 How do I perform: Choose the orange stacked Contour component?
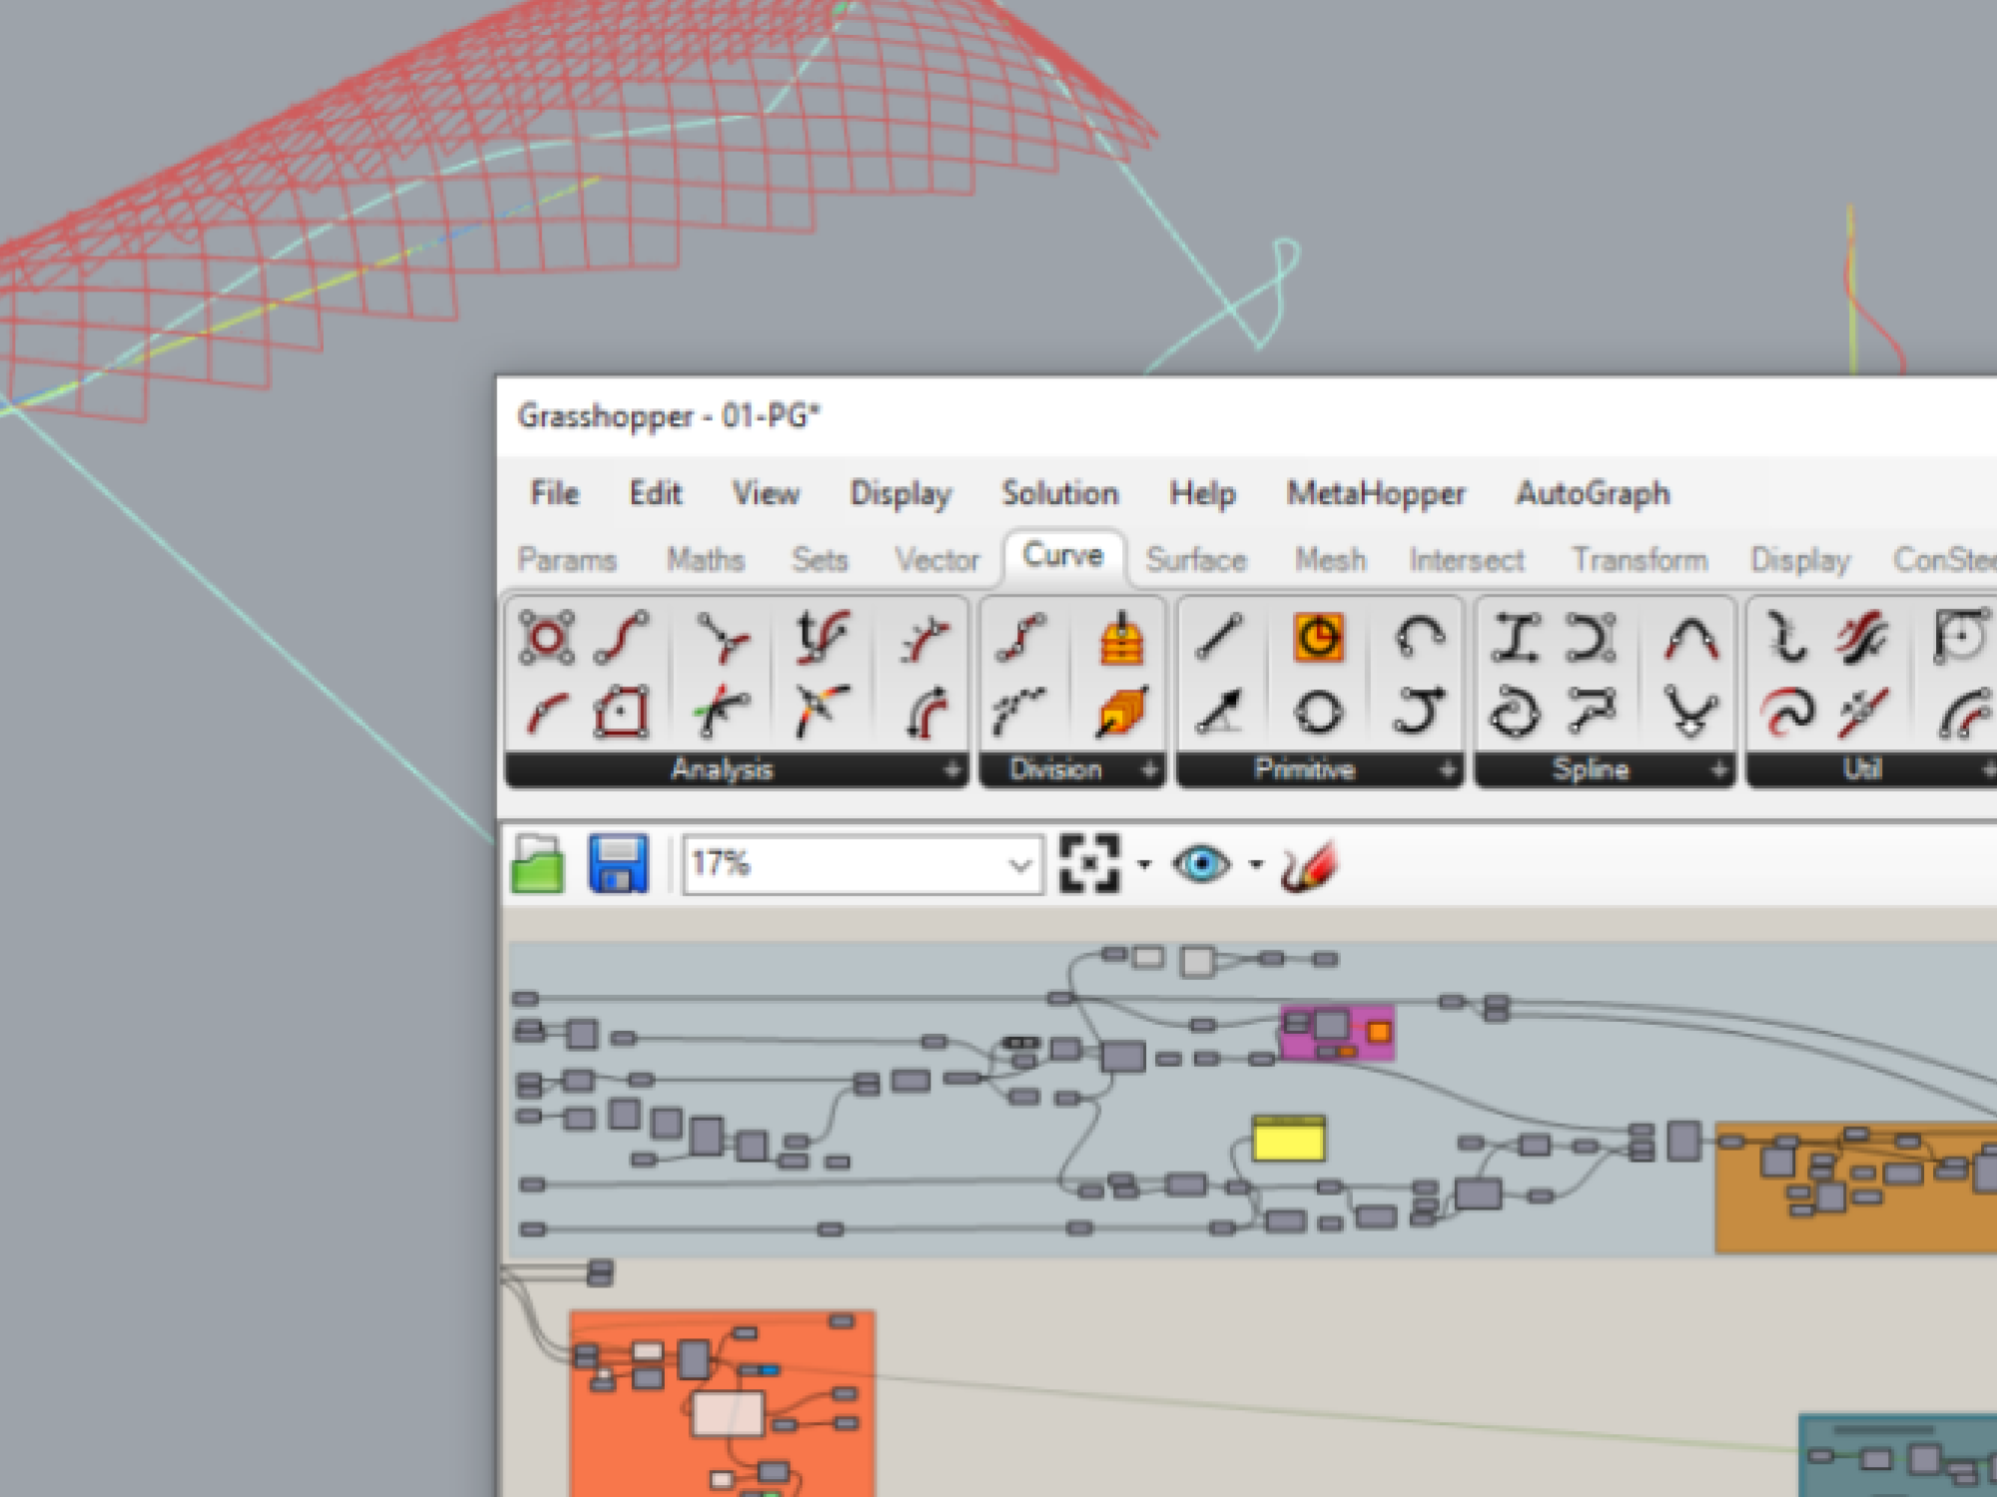pos(1121,639)
